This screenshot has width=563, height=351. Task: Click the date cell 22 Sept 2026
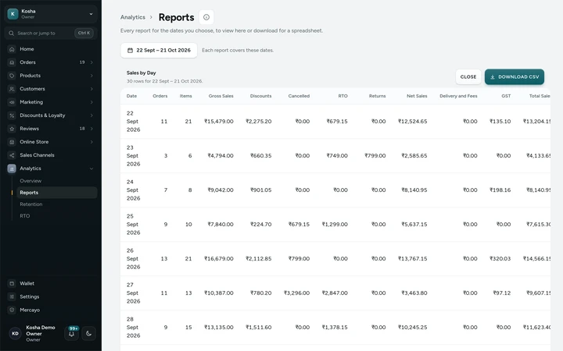tap(133, 122)
